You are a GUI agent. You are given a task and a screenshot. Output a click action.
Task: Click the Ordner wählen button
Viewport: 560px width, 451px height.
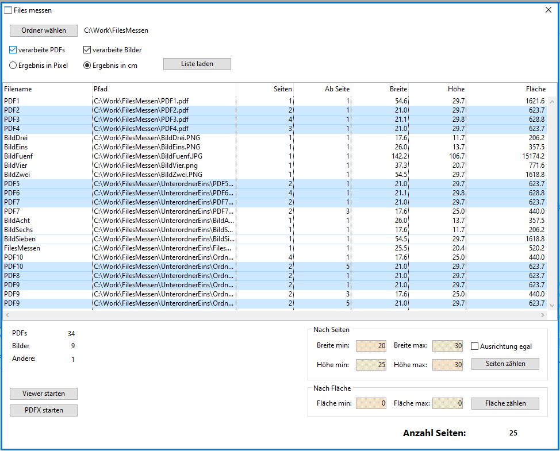(x=44, y=30)
